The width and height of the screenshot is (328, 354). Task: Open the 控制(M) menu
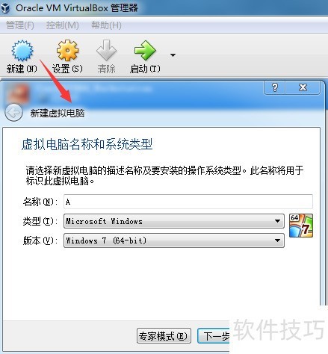tap(63, 25)
